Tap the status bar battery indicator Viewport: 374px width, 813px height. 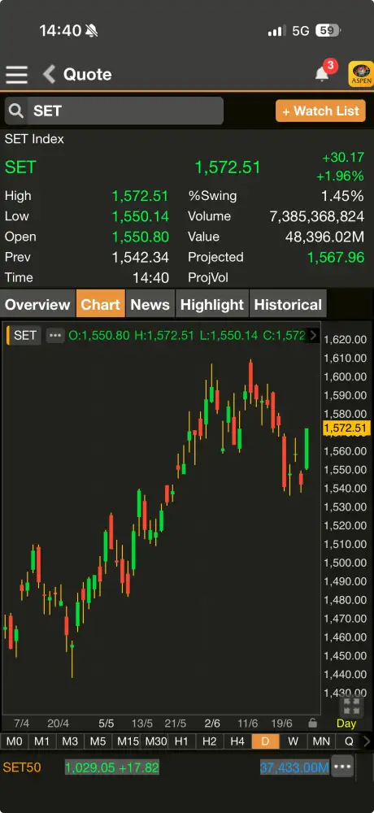point(328,31)
